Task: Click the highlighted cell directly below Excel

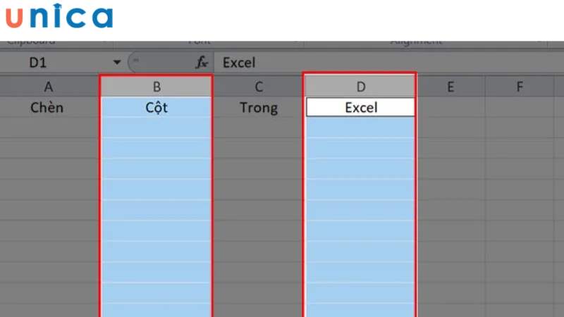Action: point(361,128)
